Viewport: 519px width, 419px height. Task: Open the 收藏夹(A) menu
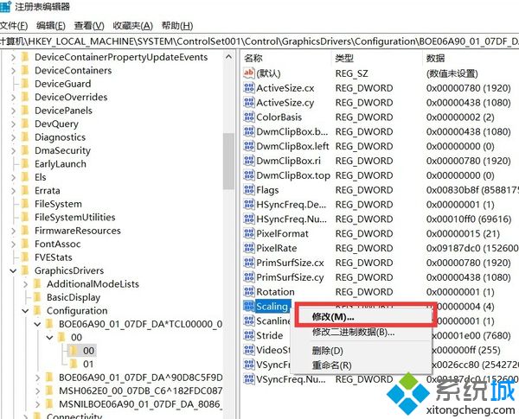pyautogui.click(x=132, y=25)
